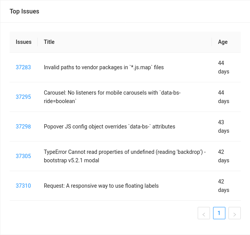The width and height of the screenshot is (250, 235).
Task: Click the Top Issues card heading
Action: [24, 12]
